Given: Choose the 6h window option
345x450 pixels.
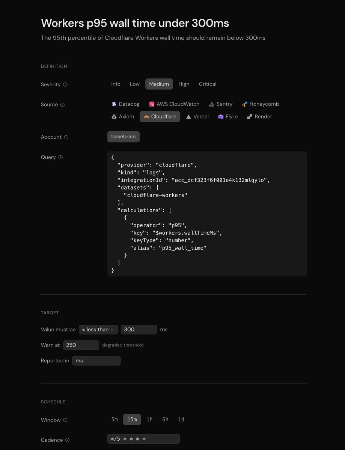Looking at the screenshot, I should point(165,420).
